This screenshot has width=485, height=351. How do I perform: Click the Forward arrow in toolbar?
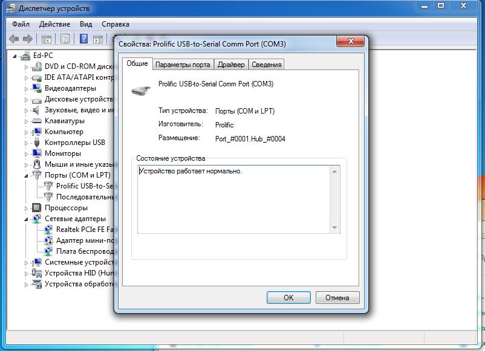click(x=27, y=39)
